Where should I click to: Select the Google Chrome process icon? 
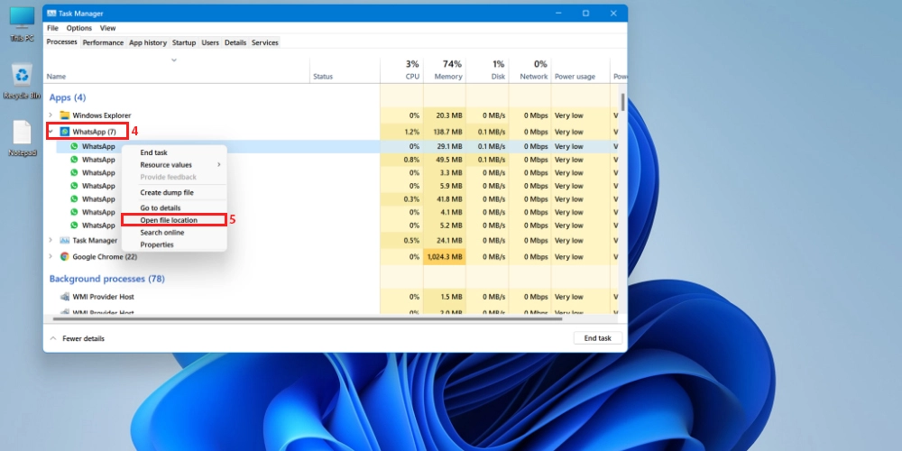(x=64, y=257)
